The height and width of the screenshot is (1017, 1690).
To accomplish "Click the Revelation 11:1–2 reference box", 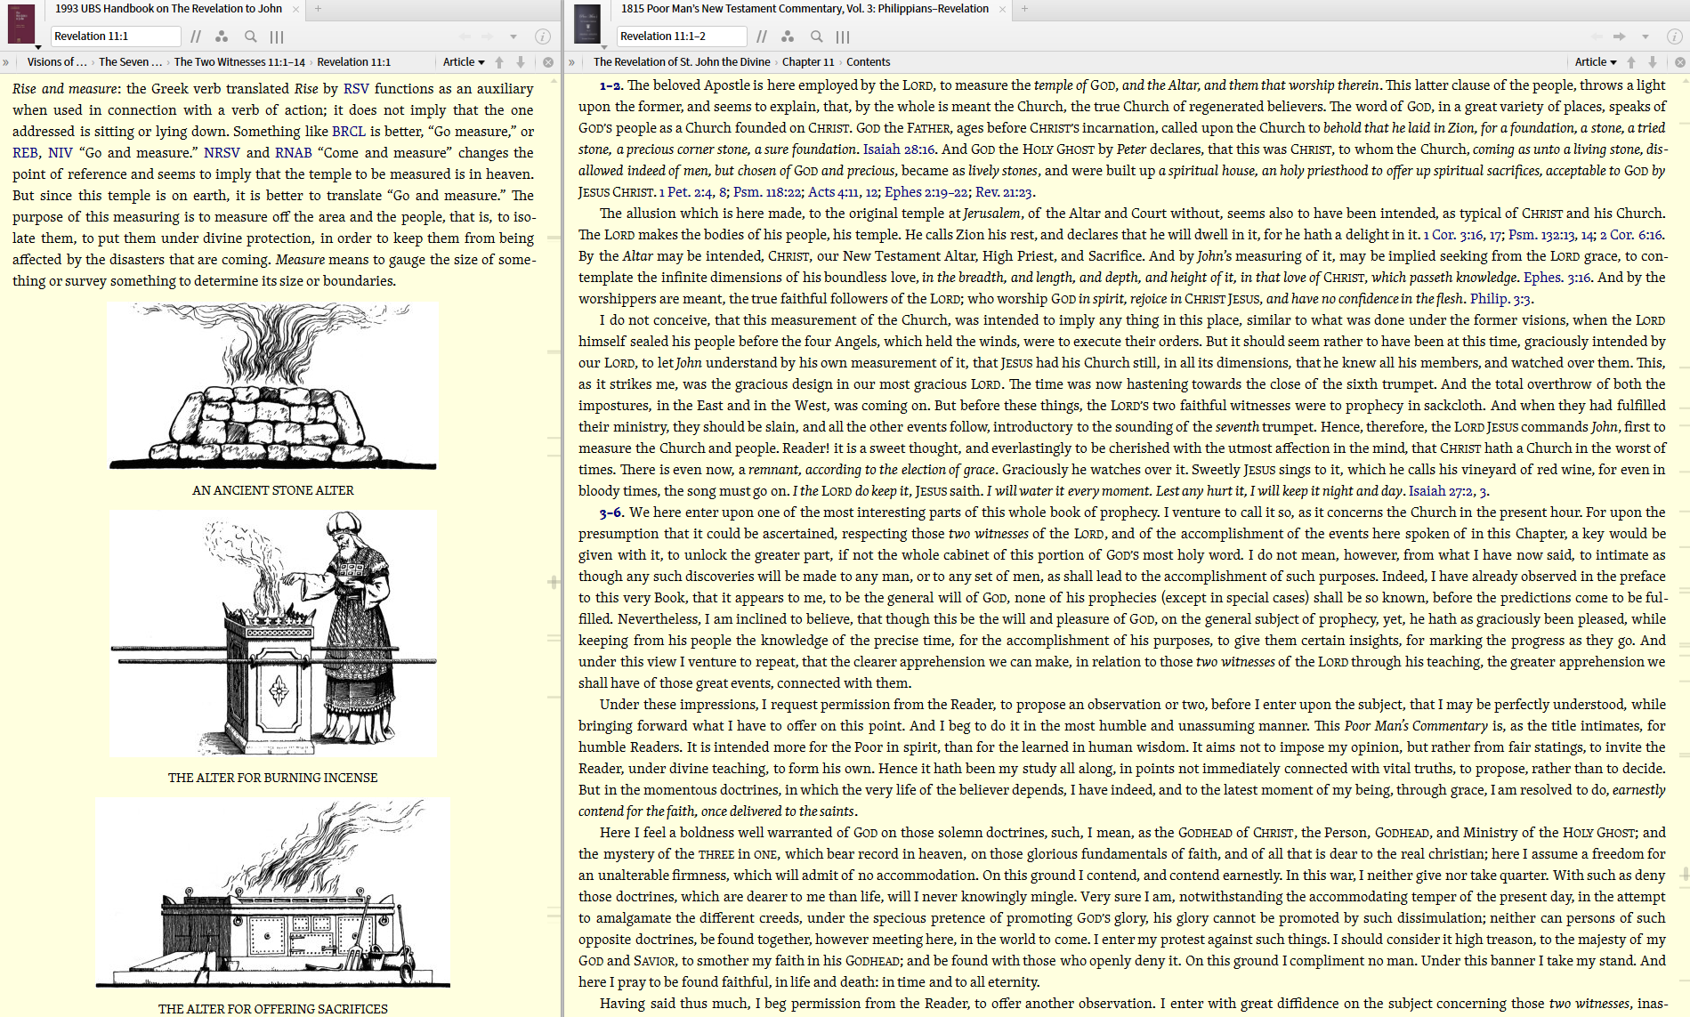I will (x=682, y=36).
